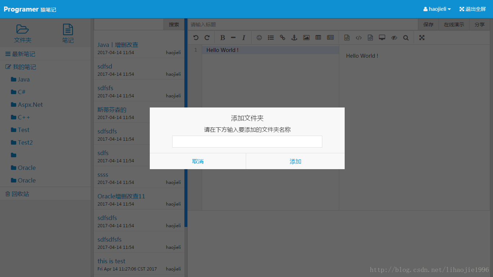
Task: Click the note search input field
Action: [x=129, y=25]
